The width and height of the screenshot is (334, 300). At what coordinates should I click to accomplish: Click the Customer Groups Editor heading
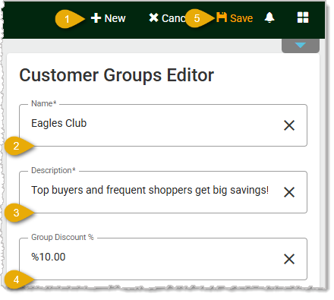click(117, 75)
